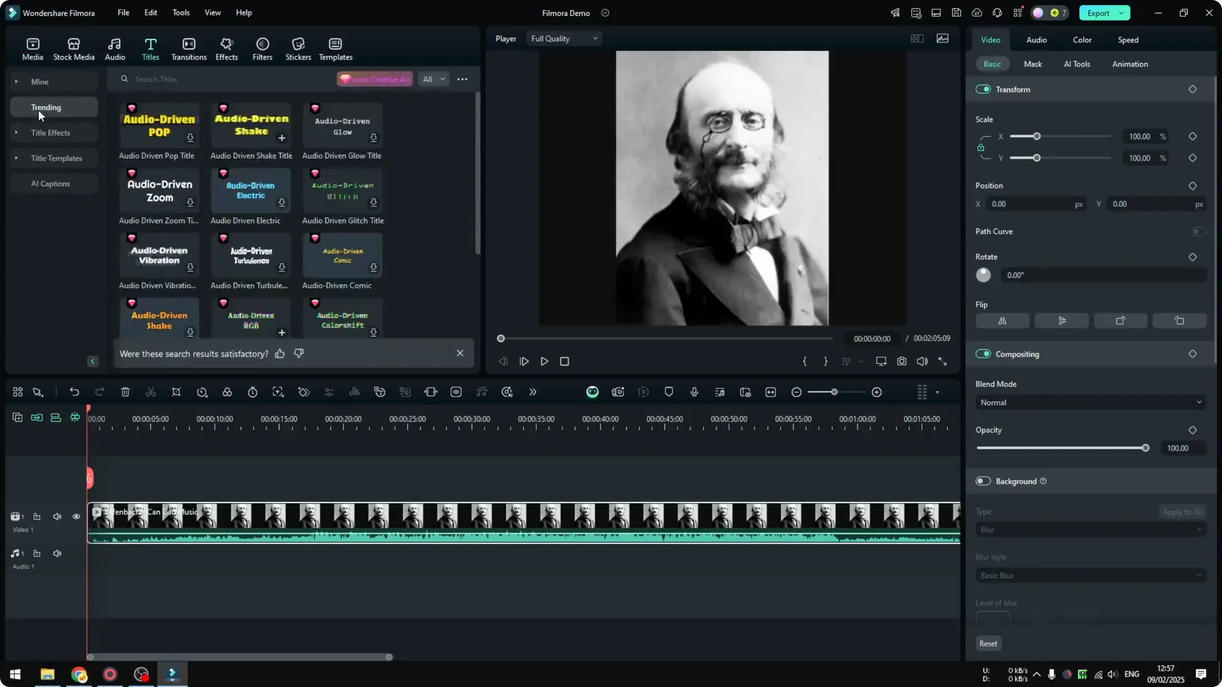Open the Blend Mode dropdown showing Normal
Viewport: 1222px width, 687px height.
pyautogui.click(x=1090, y=402)
